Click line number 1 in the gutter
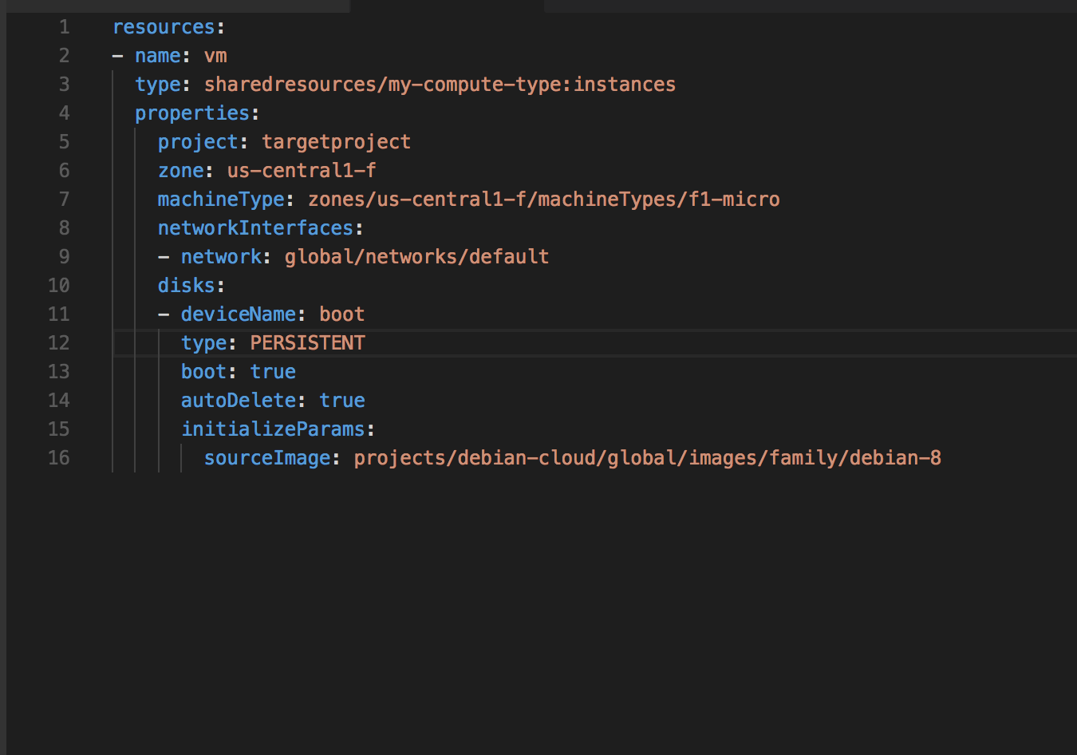Screen dimensions: 1077x755 pyautogui.click(x=64, y=27)
